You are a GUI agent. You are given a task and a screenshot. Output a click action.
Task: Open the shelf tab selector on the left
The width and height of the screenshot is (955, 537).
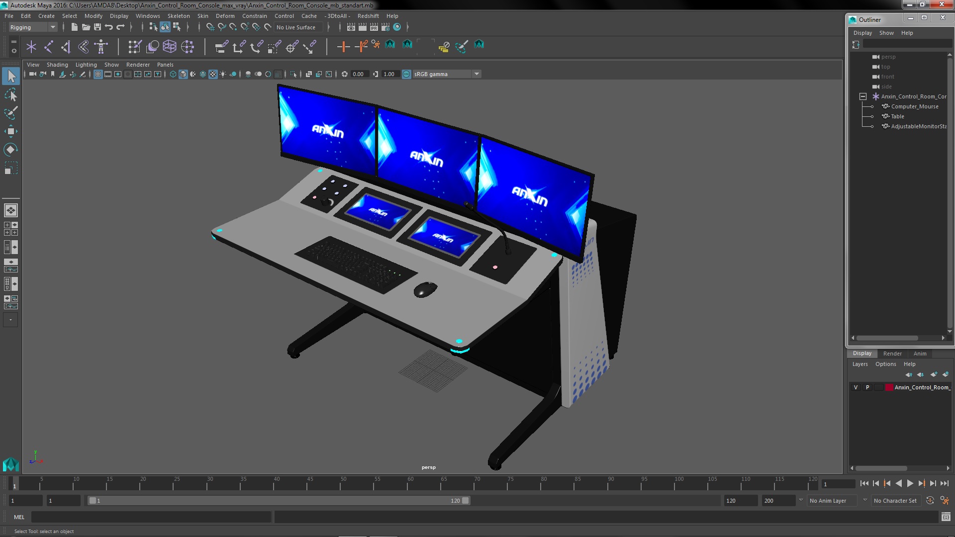13,42
